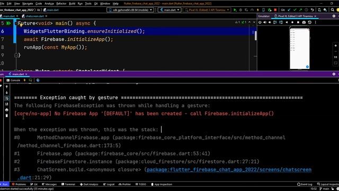Click emulator phone screen preview
Image resolution: width=339 pixels, height=191 pixels.
tap(299, 49)
